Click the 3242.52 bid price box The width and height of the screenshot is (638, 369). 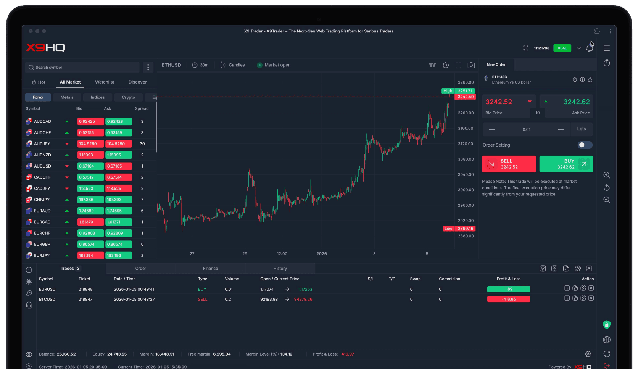click(509, 106)
